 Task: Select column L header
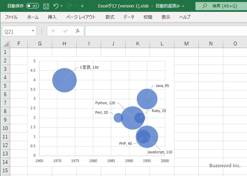click(162, 44)
